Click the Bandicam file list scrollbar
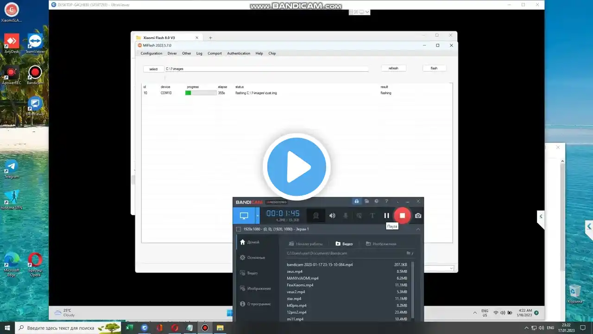Screen dimensions: 593x334 pyautogui.click(x=412, y=290)
